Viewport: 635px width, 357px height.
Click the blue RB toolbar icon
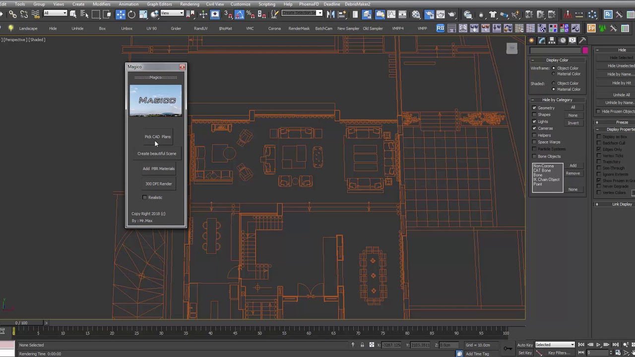tap(440, 28)
